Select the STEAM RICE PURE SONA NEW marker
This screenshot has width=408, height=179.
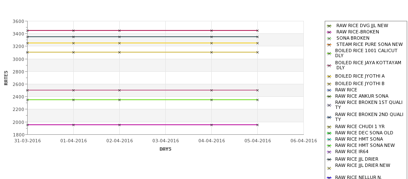[329, 45]
